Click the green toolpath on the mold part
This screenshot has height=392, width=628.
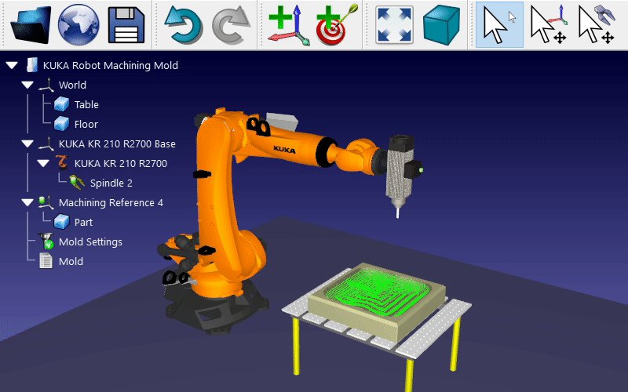378,292
